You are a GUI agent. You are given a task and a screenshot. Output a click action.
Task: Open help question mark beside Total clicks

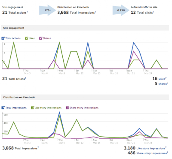click(154, 12)
